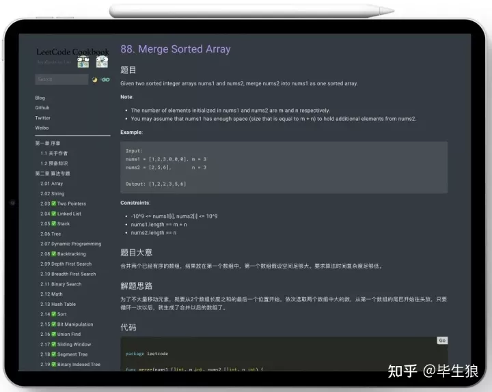This screenshot has width=492, height=392.
Task: Click the gopher mascot wearing glasses
Action: 83,61
